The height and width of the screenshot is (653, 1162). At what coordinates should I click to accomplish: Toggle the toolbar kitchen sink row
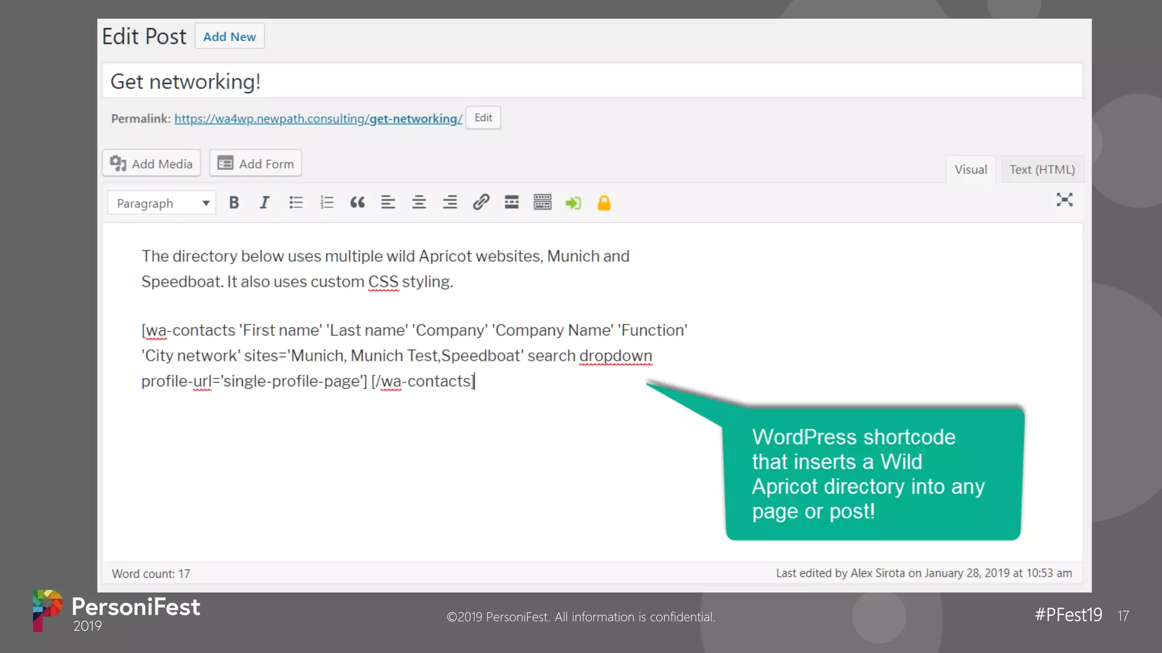(x=542, y=202)
